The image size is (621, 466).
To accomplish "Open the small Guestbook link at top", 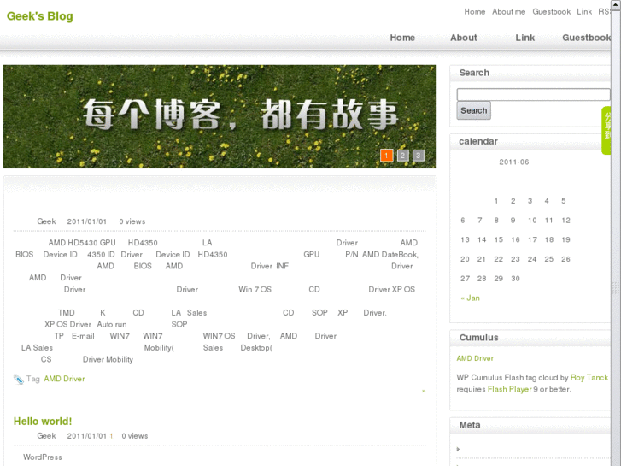I will [551, 12].
